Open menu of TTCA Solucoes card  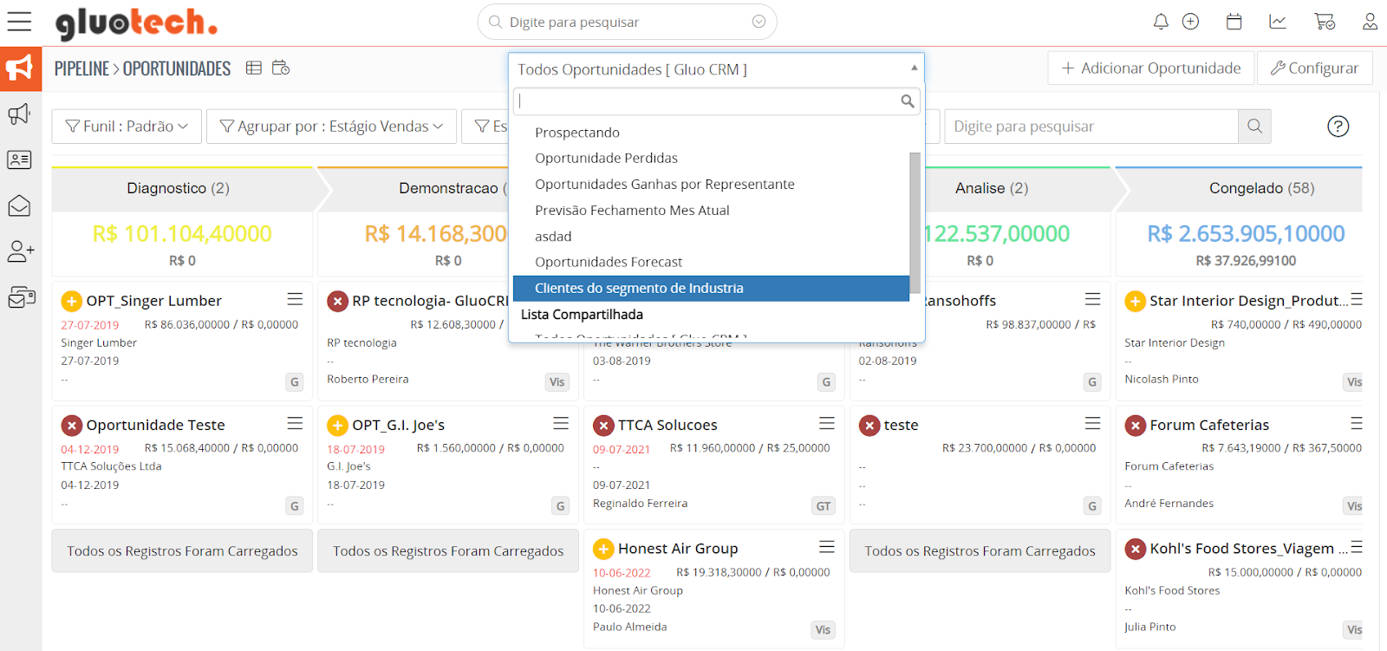(x=827, y=423)
